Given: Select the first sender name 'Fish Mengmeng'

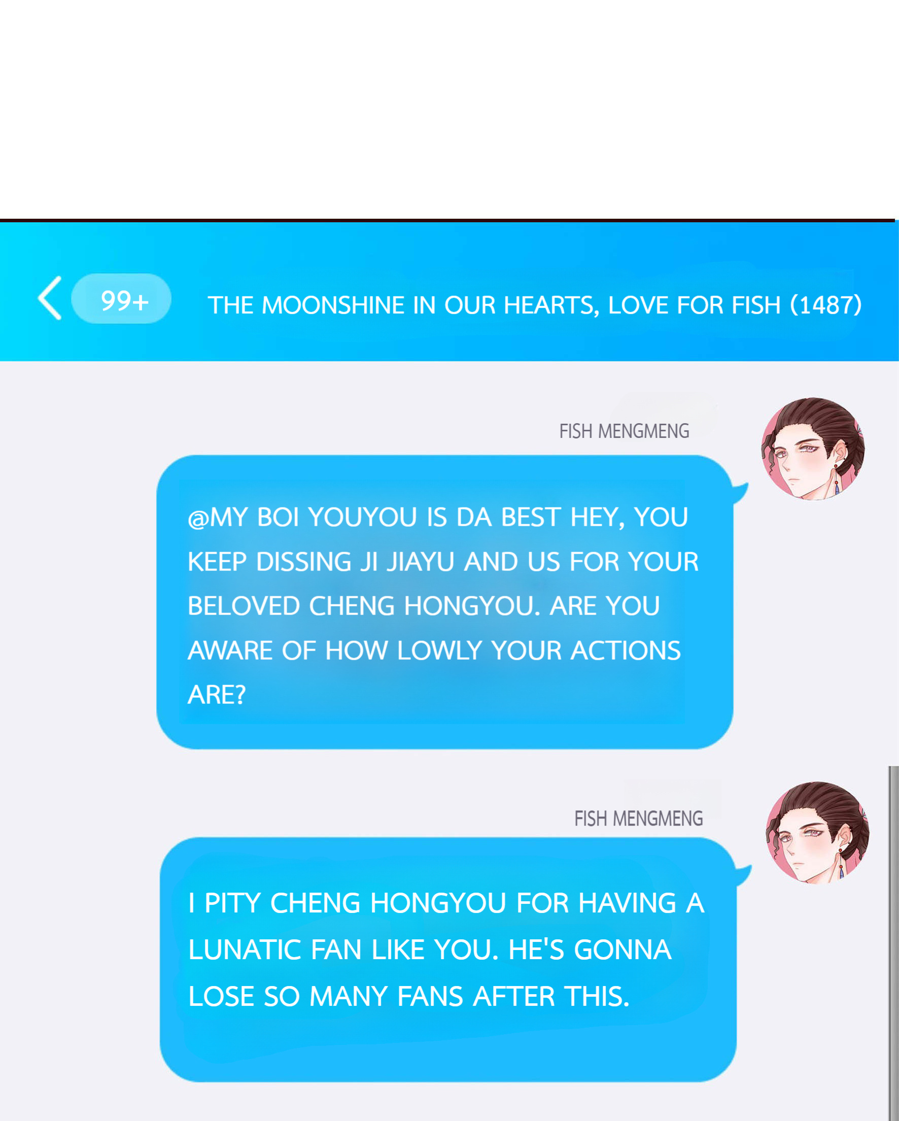Looking at the screenshot, I should (625, 431).
